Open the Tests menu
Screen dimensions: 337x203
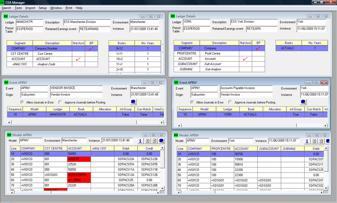tap(18, 8)
